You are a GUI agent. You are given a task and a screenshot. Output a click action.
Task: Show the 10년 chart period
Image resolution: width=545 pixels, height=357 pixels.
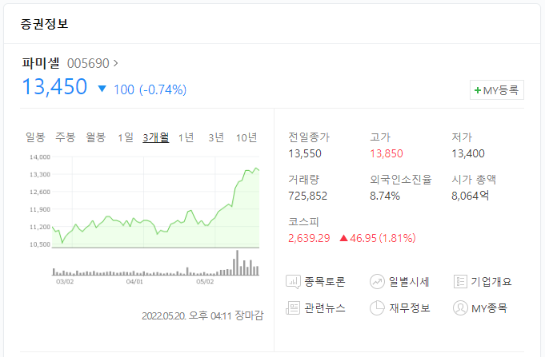tap(246, 137)
